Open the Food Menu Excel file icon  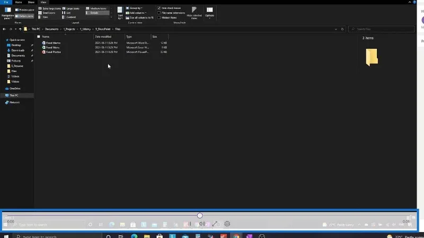point(43,47)
